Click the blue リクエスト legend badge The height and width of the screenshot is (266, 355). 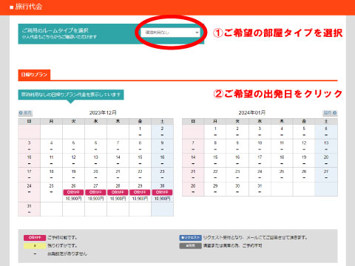[190, 238]
